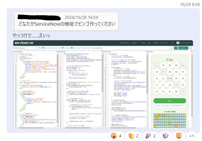Open the Widget selector dropdown arrow
The height and width of the screenshot is (141, 202).
[x=36, y=48]
